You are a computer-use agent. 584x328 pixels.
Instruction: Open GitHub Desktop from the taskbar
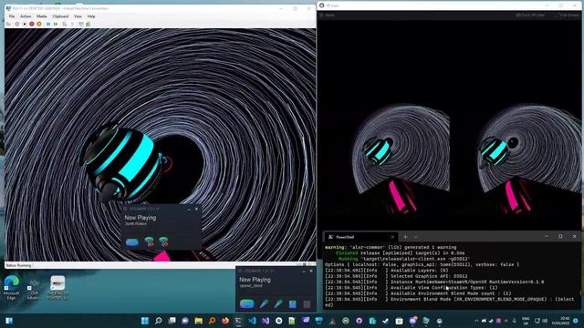click(x=359, y=321)
